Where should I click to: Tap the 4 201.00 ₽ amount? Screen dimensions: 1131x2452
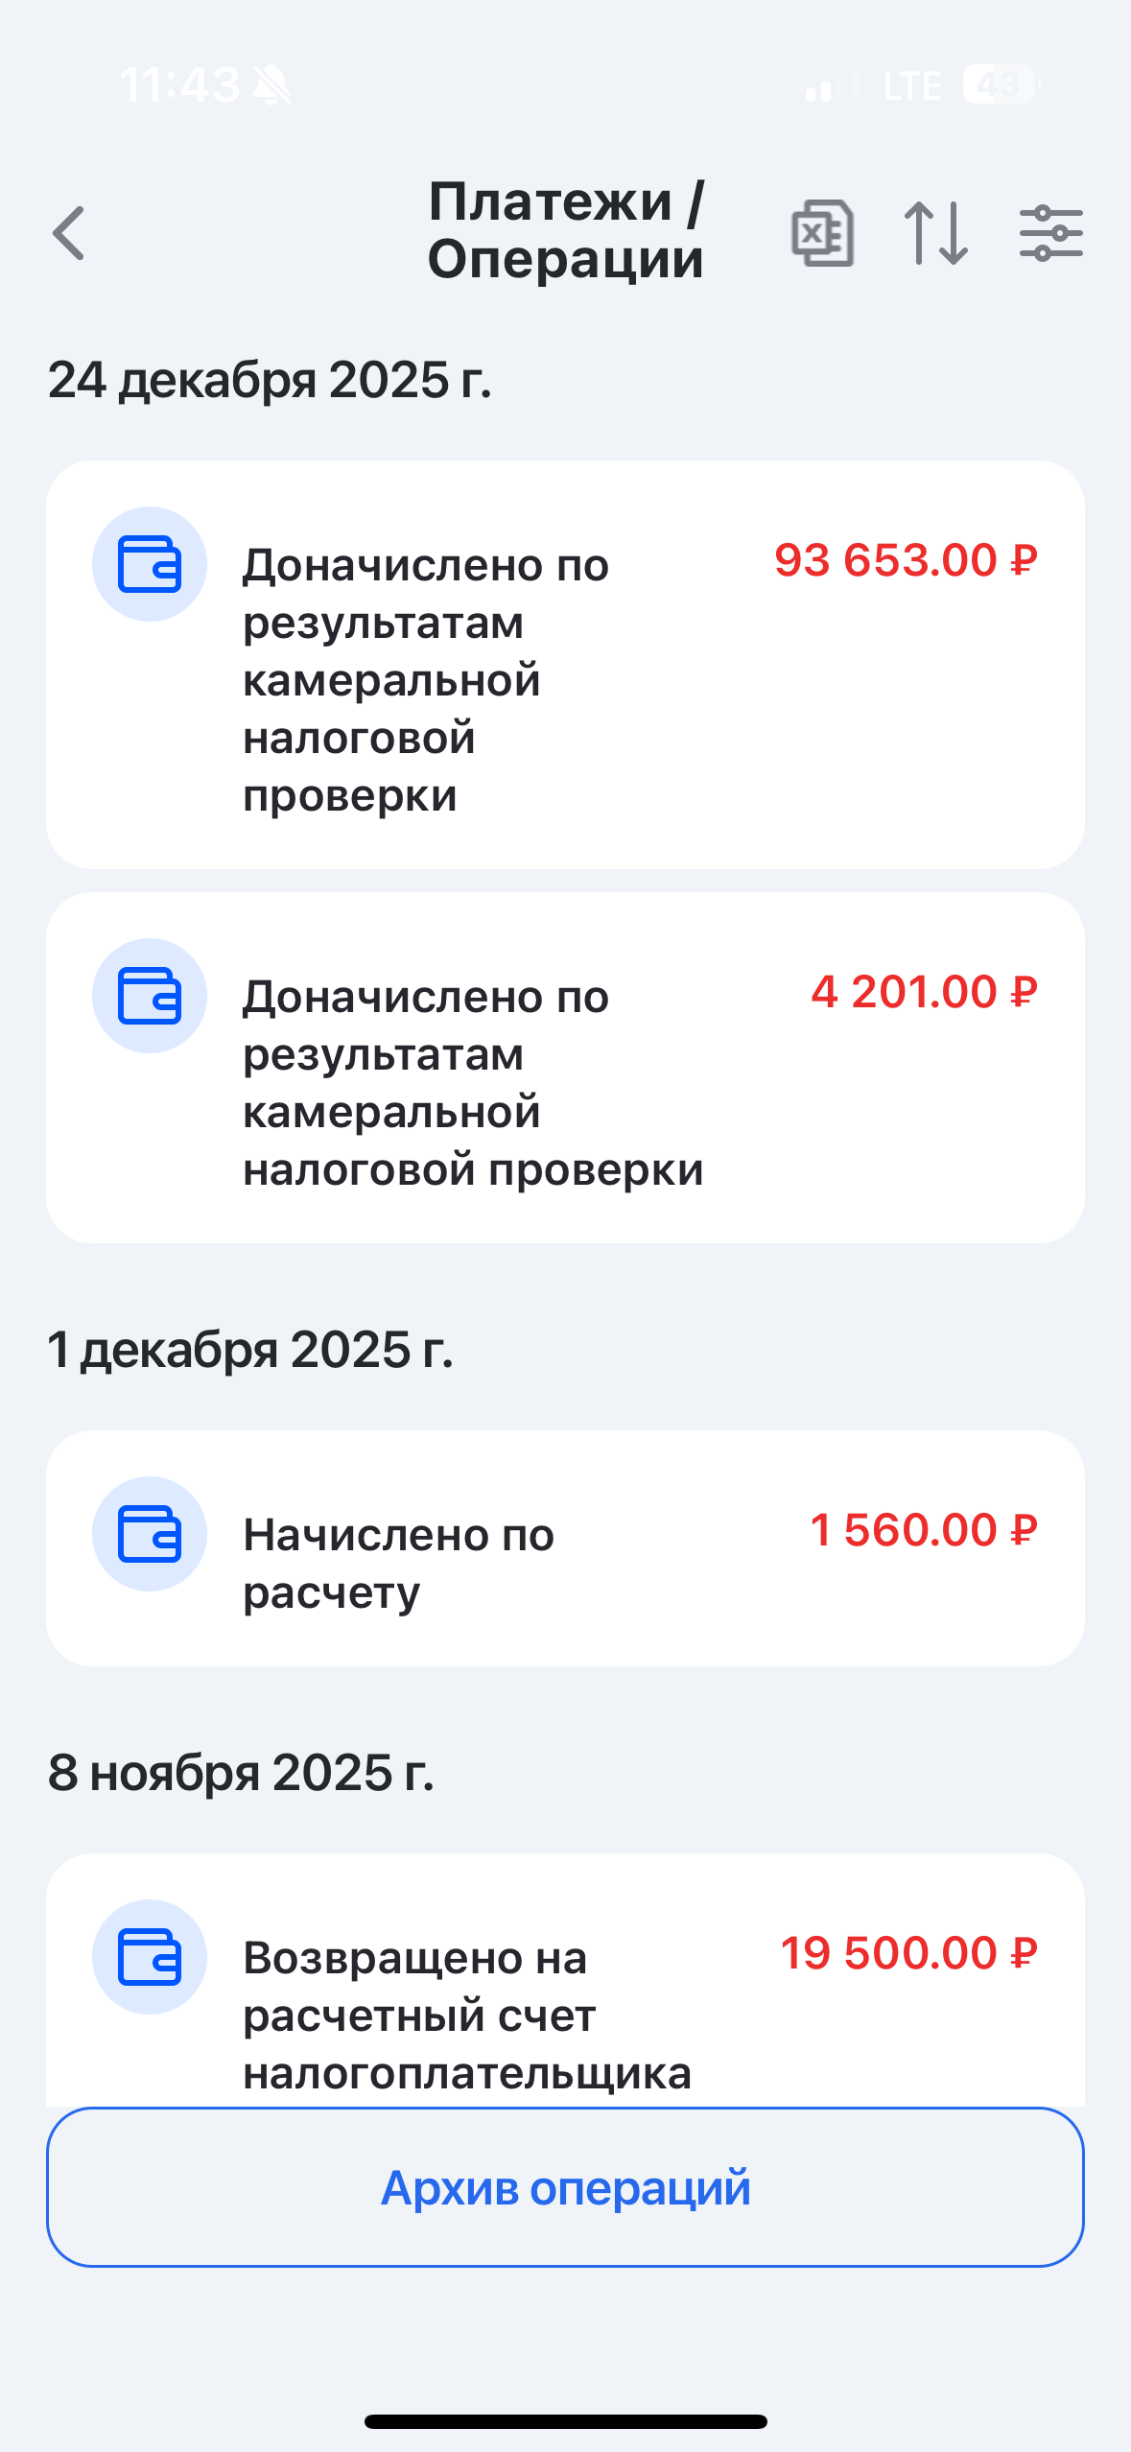(x=924, y=992)
